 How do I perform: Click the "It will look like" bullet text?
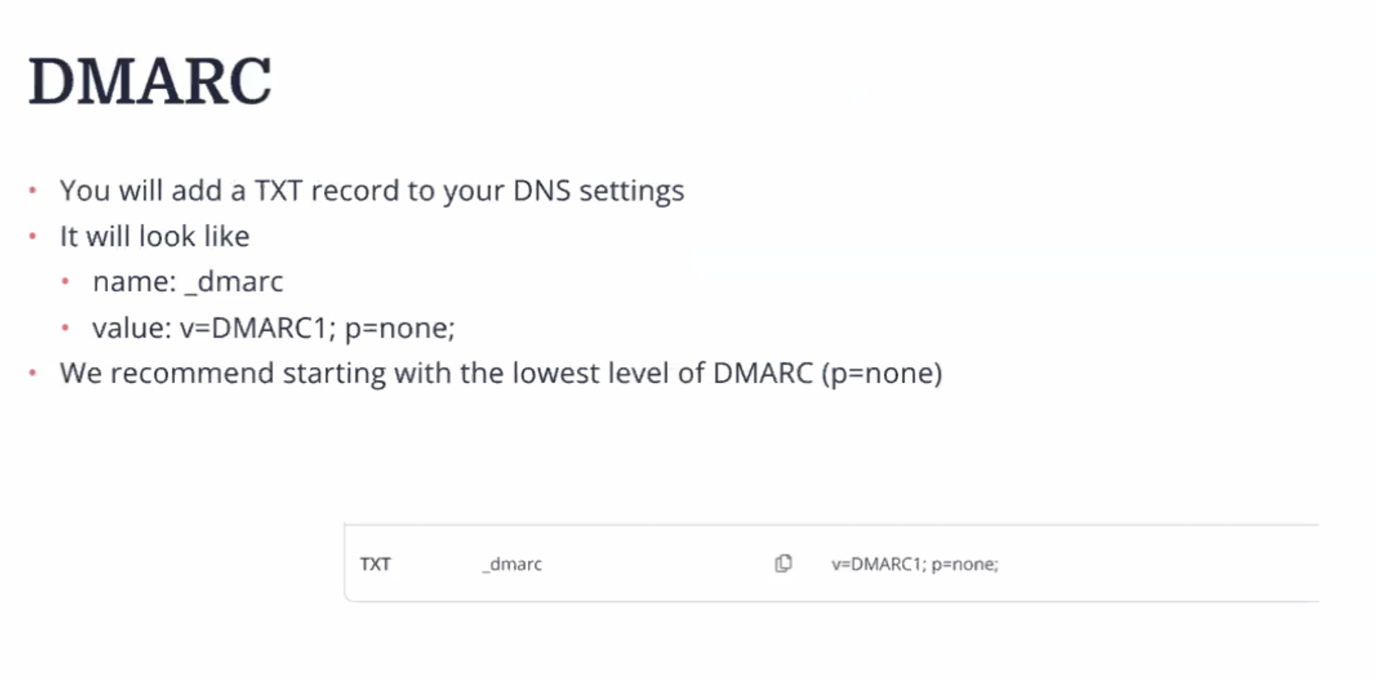(x=154, y=236)
